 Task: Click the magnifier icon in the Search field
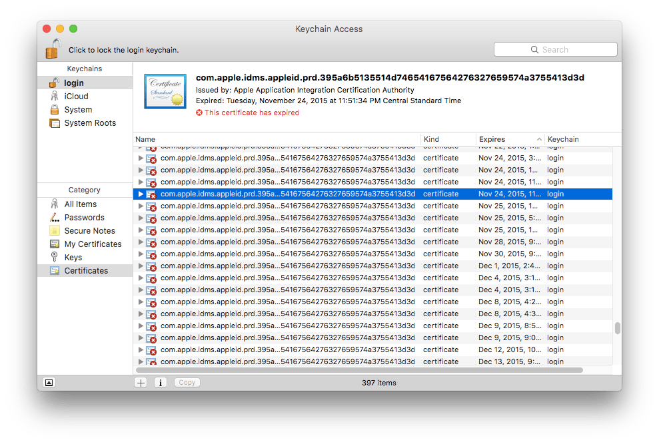534,49
